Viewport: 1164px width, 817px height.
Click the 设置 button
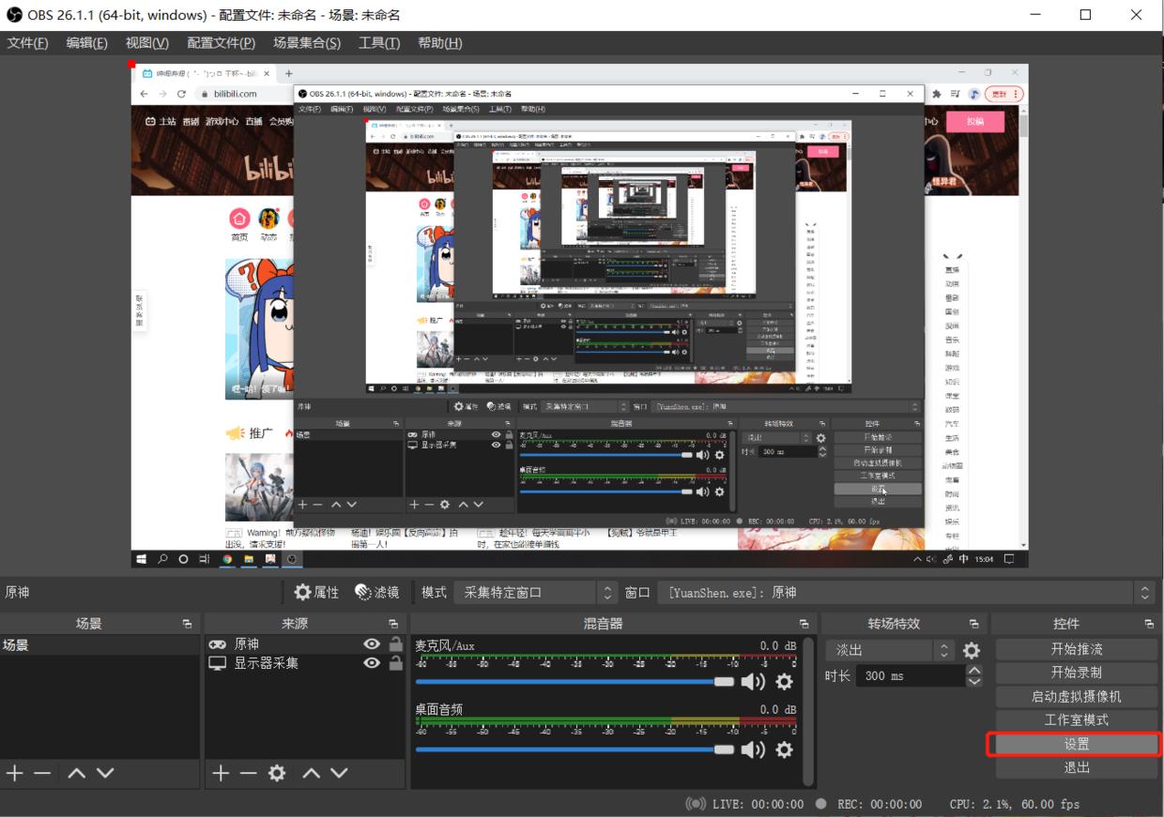1076,744
